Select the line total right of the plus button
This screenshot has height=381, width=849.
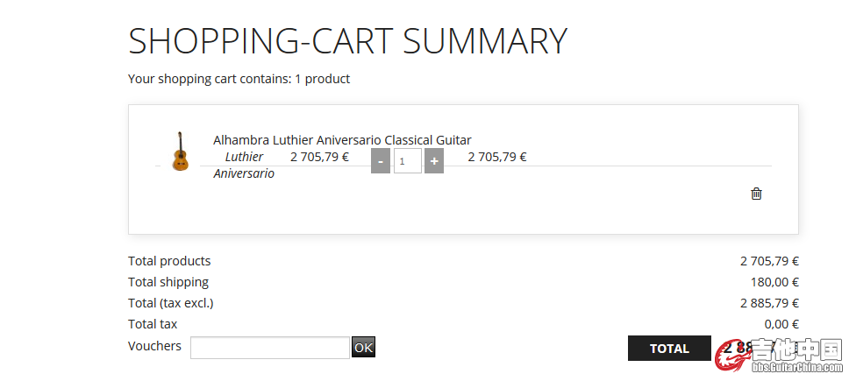(497, 158)
